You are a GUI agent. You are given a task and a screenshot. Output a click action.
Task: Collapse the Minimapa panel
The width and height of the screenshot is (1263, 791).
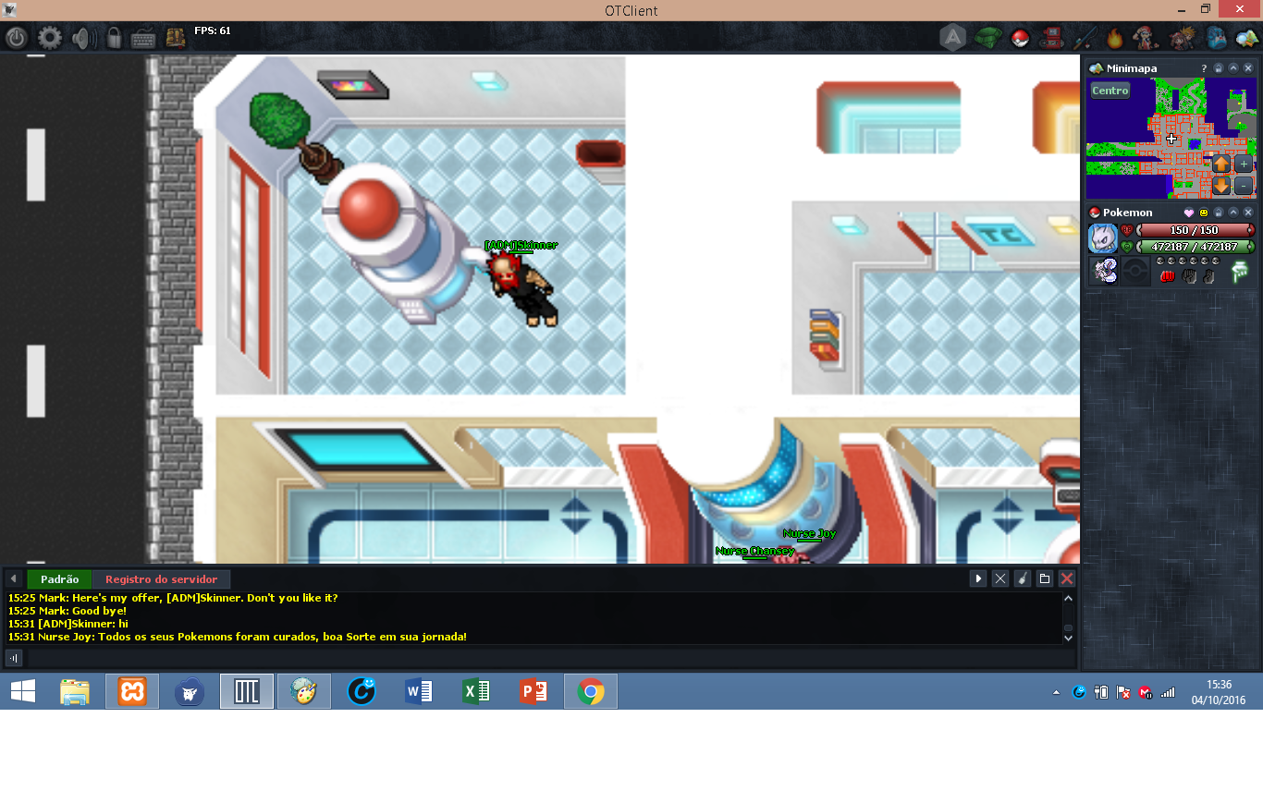pos(1233,68)
